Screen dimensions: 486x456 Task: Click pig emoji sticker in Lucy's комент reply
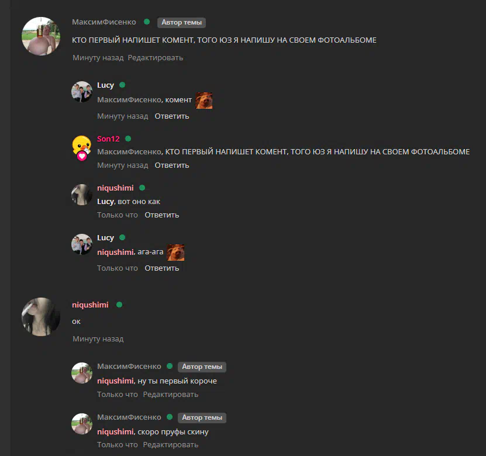[x=204, y=101]
